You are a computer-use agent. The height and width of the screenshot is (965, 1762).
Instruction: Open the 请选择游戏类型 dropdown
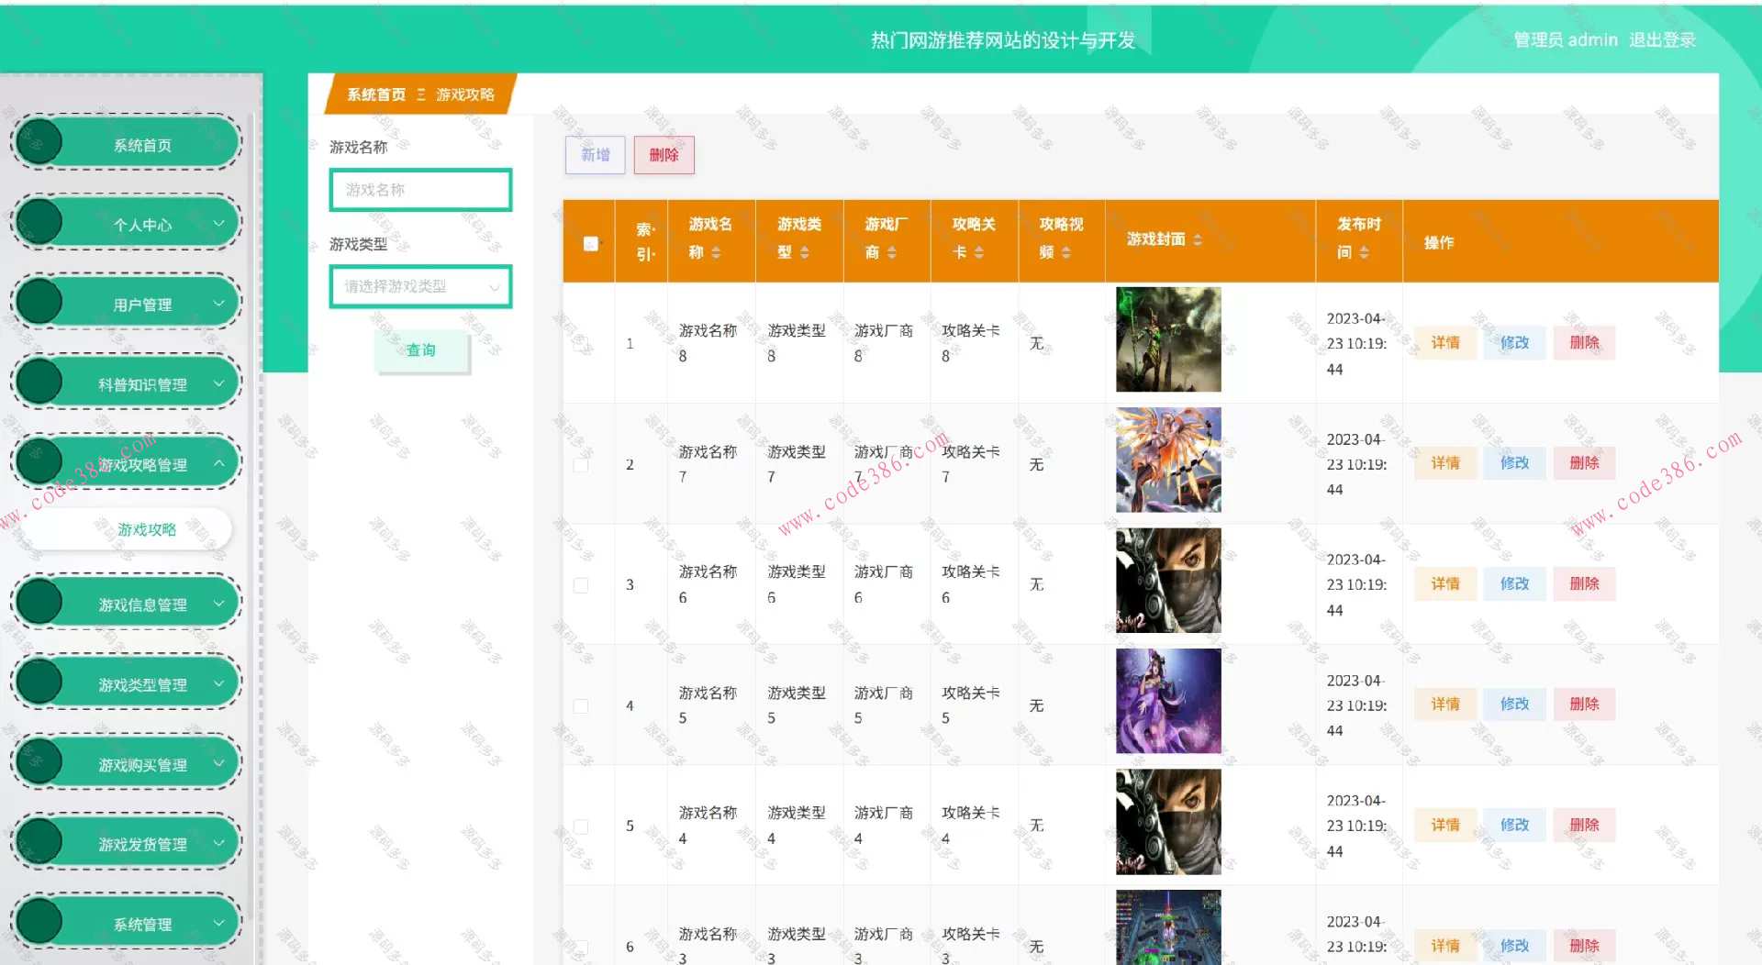coord(420,287)
